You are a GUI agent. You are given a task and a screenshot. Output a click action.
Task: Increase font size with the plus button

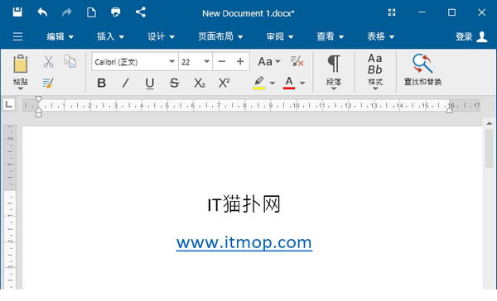click(240, 61)
